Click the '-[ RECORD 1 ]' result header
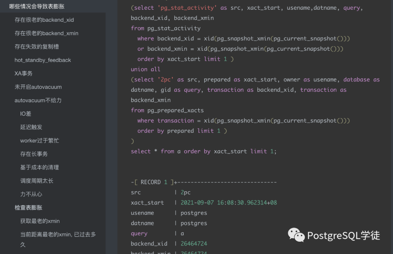Screen dimensions: 393x254 point(203,182)
